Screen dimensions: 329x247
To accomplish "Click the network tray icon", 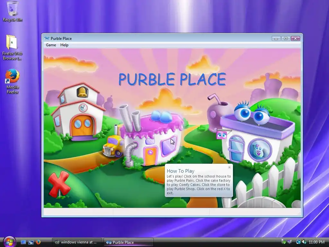I will [298, 242].
